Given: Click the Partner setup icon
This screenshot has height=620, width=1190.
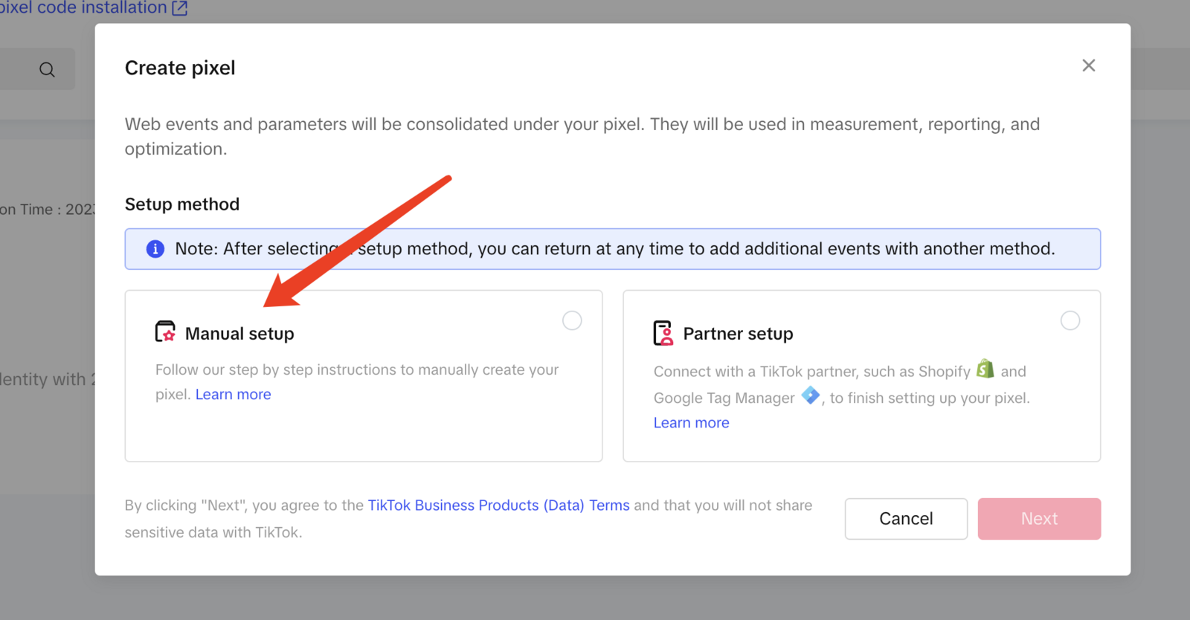Looking at the screenshot, I should [663, 333].
